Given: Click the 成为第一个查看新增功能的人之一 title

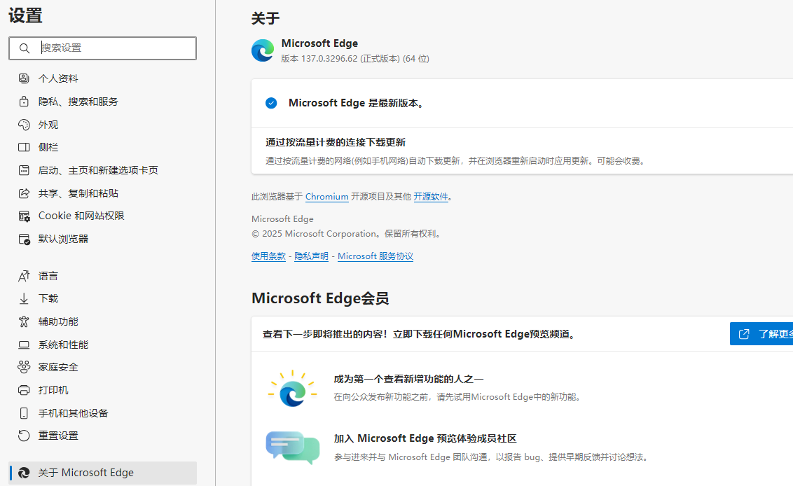Looking at the screenshot, I should click(408, 380).
